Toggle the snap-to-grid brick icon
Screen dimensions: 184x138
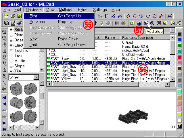coord(123,23)
